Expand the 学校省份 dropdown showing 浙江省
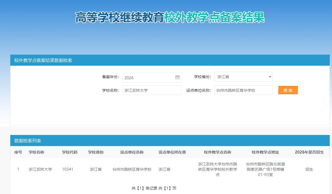Viewport: 332px width, 194px height. pos(243,77)
